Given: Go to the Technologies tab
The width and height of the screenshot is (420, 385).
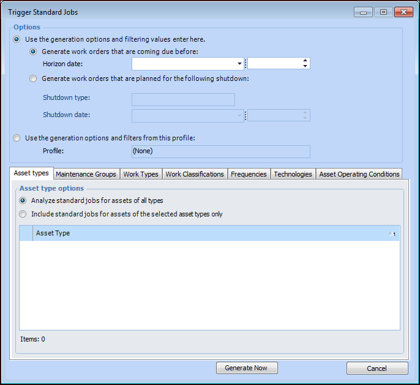Looking at the screenshot, I should coord(293,174).
